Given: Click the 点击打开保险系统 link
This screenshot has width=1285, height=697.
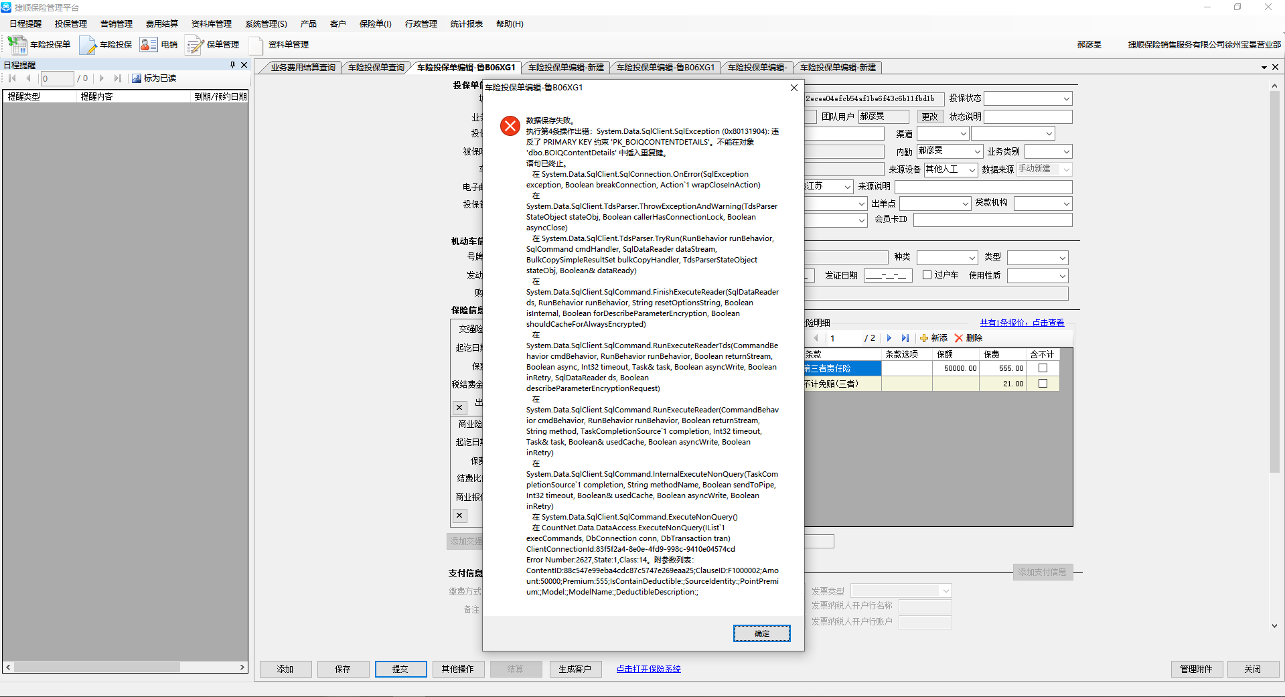Looking at the screenshot, I should 648,669.
